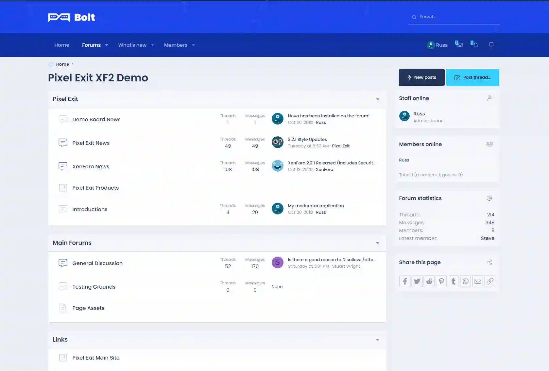The width and height of the screenshot is (549, 371).
Task: Click the Home breadcrumb link
Action: [x=62, y=64]
